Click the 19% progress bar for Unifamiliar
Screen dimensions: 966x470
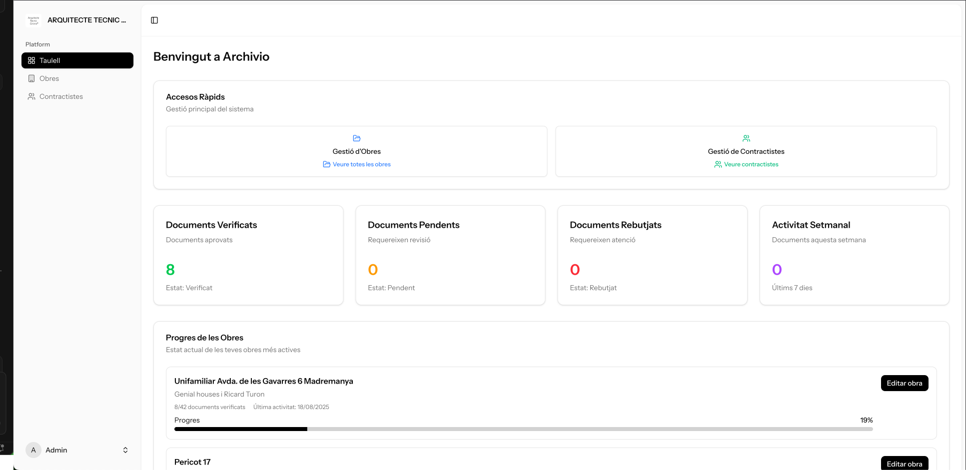coord(523,429)
